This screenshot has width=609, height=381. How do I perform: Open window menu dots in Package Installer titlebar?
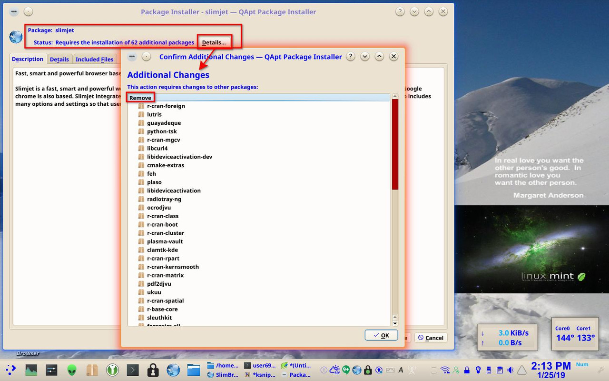pos(14,11)
